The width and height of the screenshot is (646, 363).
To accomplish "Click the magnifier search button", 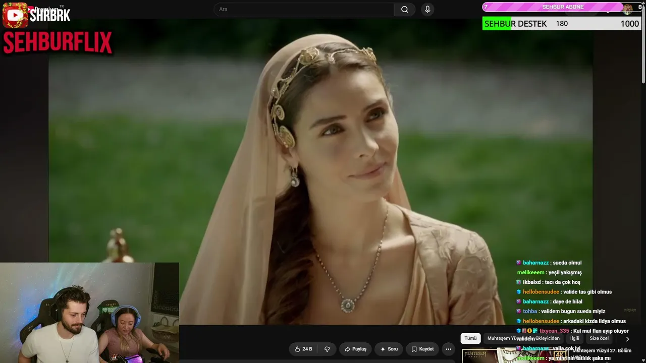I will pyautogui.click(x=405, y=10).
